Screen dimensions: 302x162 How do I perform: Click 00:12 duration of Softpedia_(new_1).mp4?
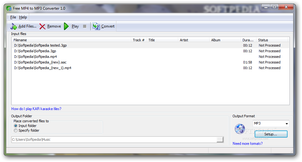[247, 68]
